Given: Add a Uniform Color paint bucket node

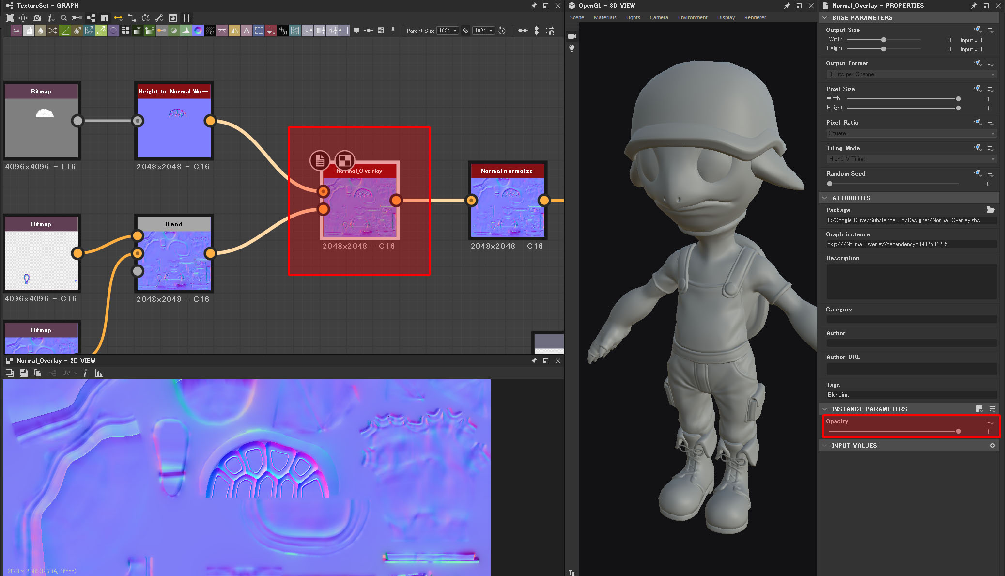Looking at the screenshot, I should [x=271, y=31].
